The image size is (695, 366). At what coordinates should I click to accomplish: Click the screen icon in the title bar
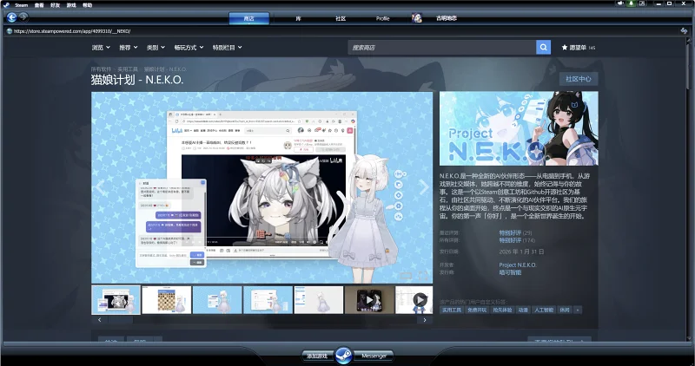point(642,3)
